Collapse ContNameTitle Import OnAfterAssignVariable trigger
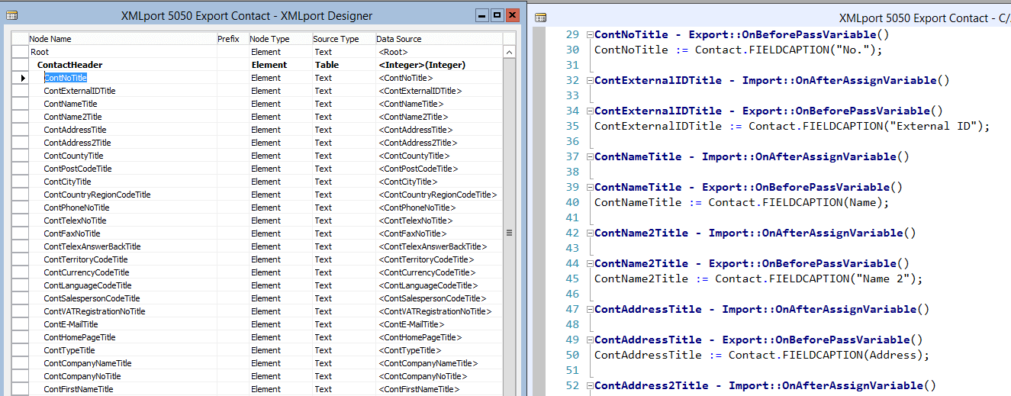 (x=589, y=156)
